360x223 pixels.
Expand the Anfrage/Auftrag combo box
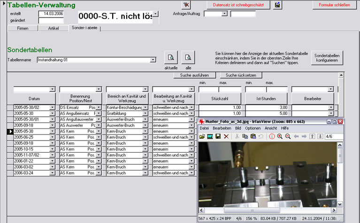[224, 14]
